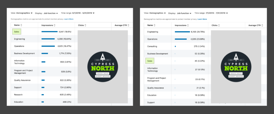
Task: Sort by Clicks icon in right table
Action: coord(219,25)
